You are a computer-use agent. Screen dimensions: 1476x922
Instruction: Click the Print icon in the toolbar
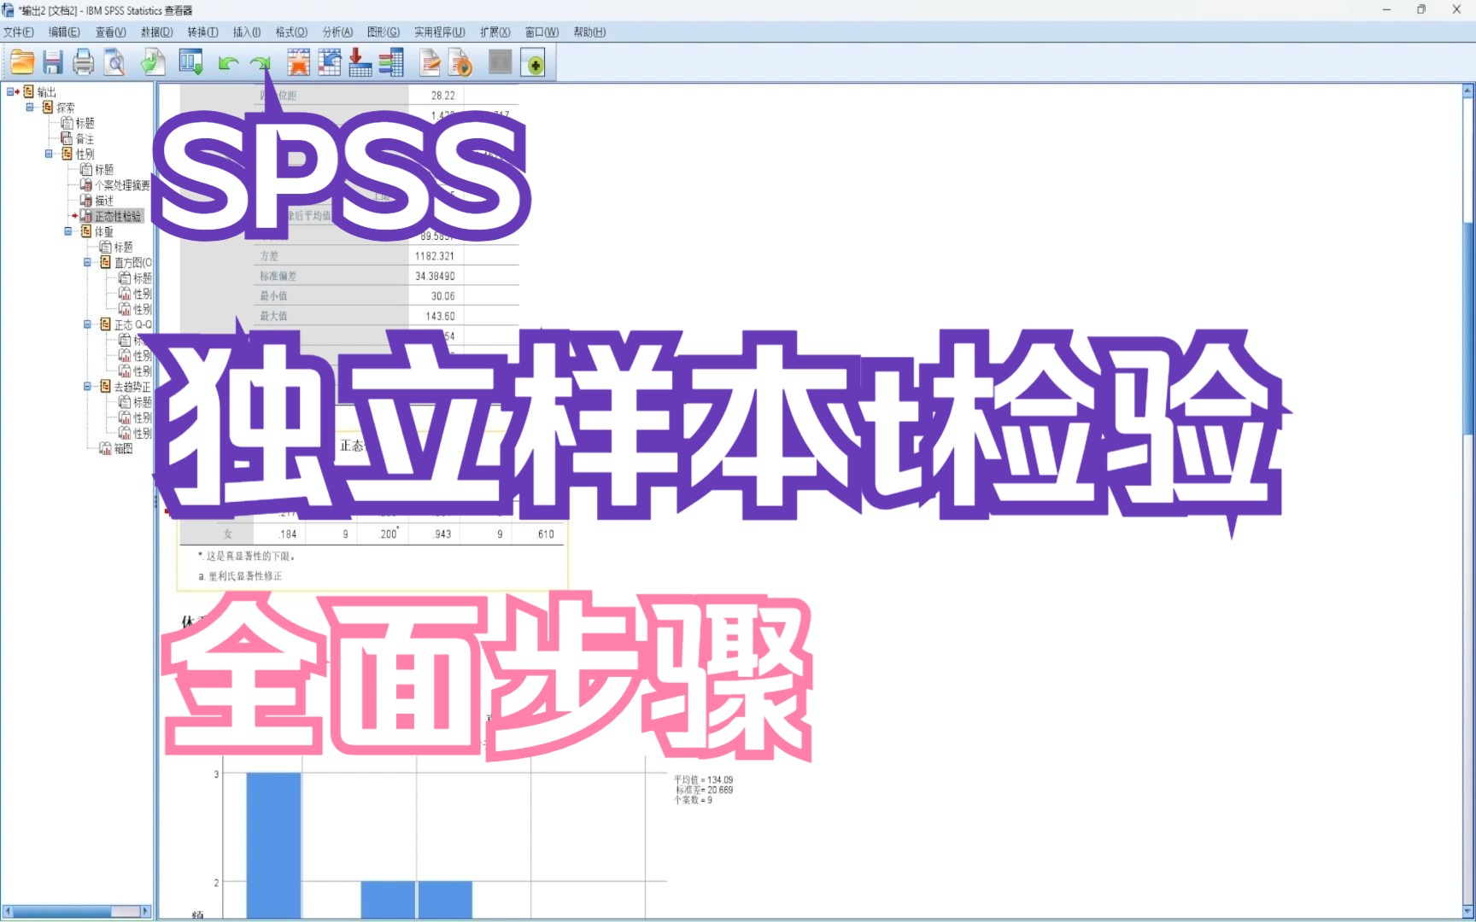[x=84, y=62]
